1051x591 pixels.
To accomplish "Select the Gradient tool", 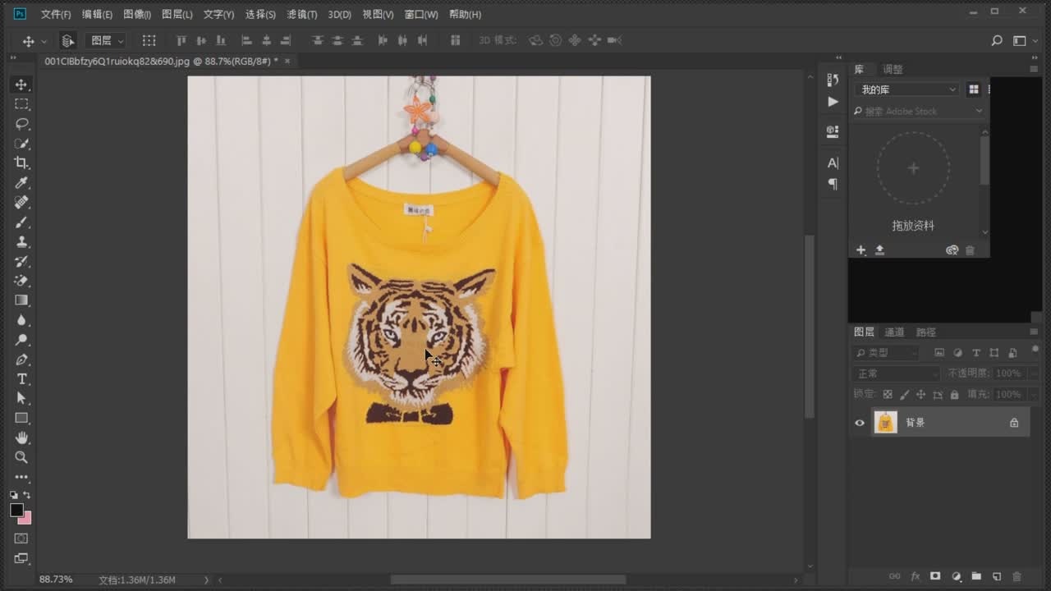I will (21, 300).
